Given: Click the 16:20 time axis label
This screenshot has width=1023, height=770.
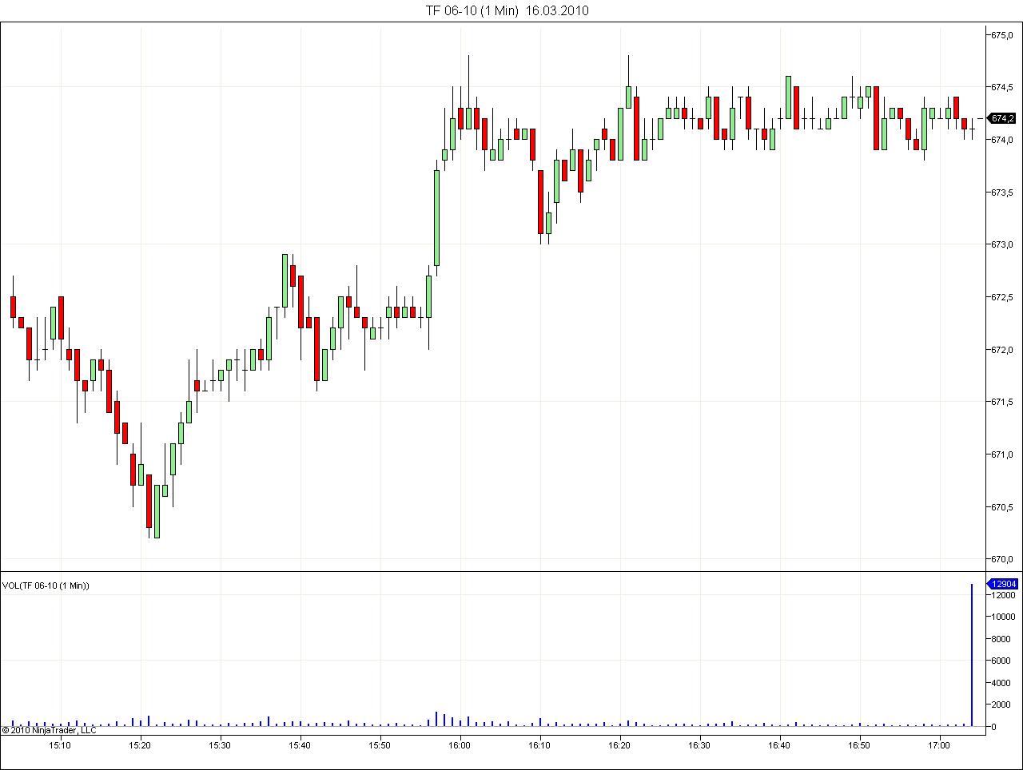Looking at the screenshot, I should pos(619,745).
